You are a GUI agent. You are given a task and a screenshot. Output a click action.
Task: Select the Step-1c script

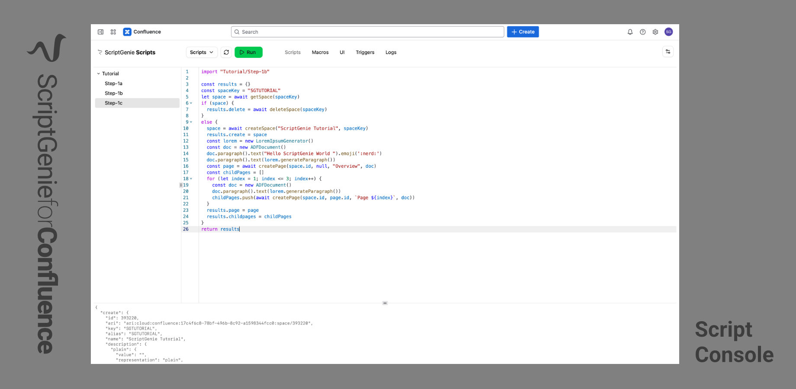[x=137, y=103]
